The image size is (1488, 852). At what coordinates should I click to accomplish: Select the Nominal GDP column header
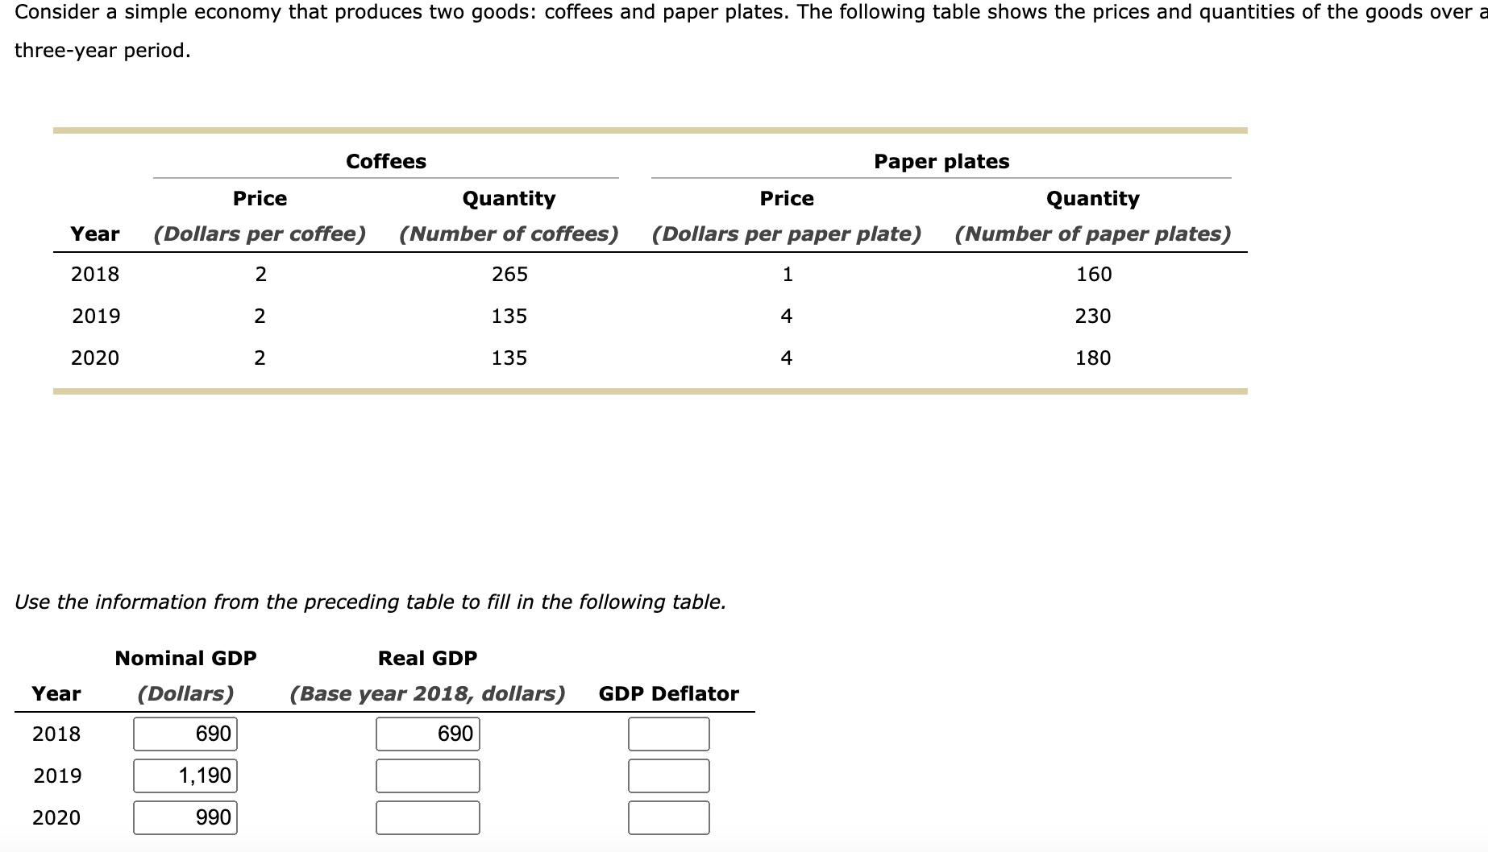point(185,656)
